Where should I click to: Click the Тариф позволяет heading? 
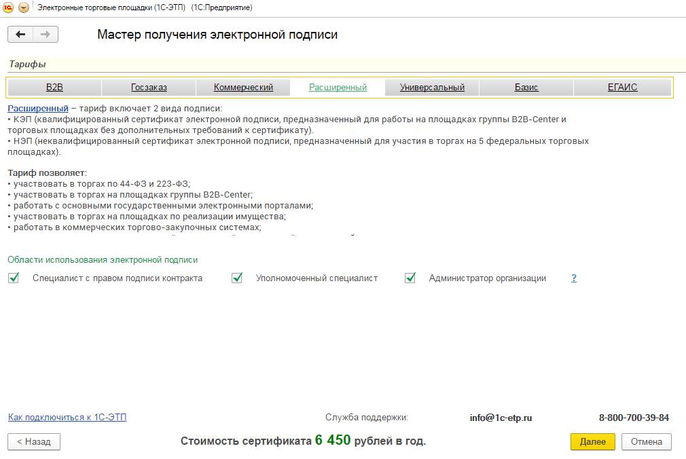click(x=48, y=173)
